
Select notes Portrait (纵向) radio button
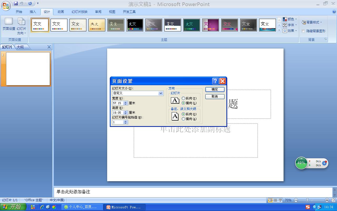[x=184, y=114]
